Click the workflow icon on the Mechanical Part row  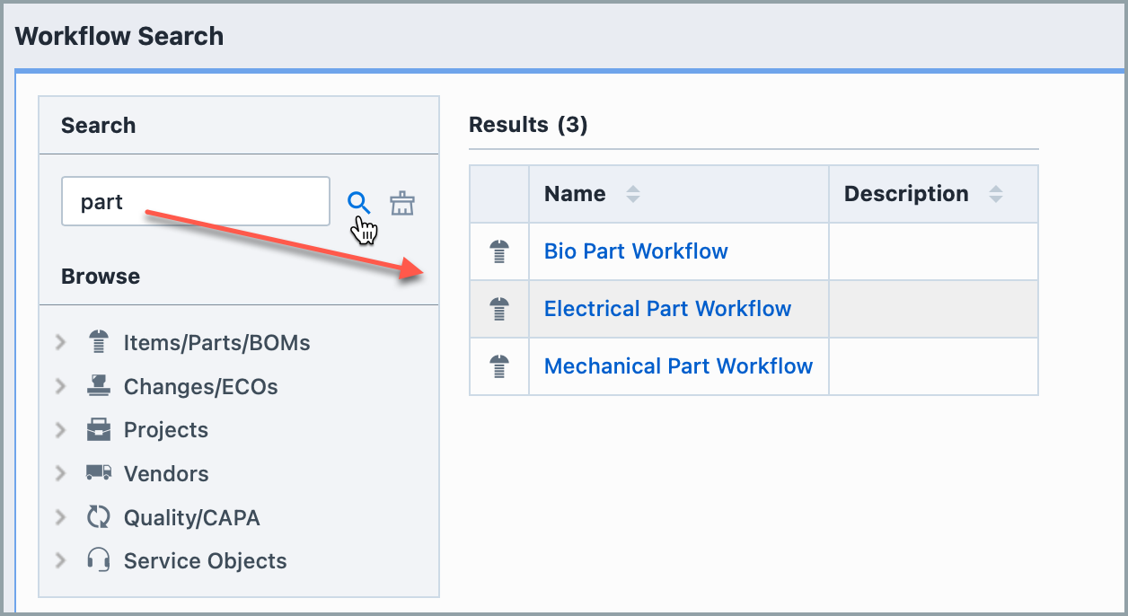click(498, 365)
